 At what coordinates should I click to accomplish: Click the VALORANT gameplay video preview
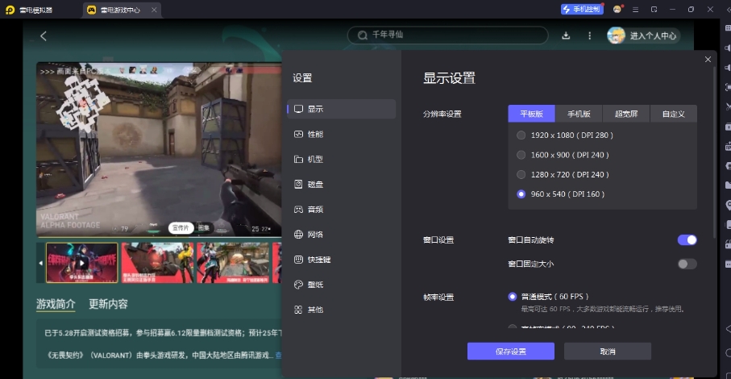click(x=159, y=149)
